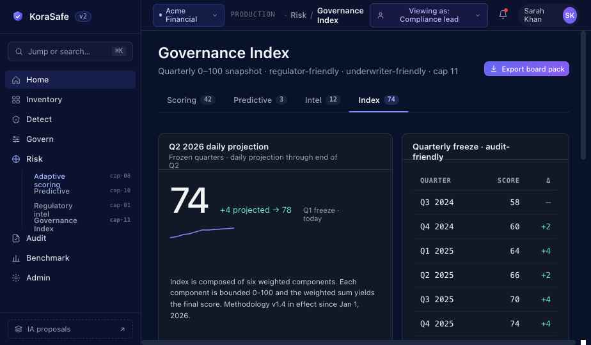The width and height of the screenshot is (591, 345).
Task: Open Admin section
Action: point(70,278)
